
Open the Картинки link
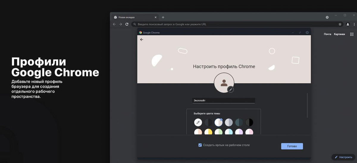pos(339,34)
